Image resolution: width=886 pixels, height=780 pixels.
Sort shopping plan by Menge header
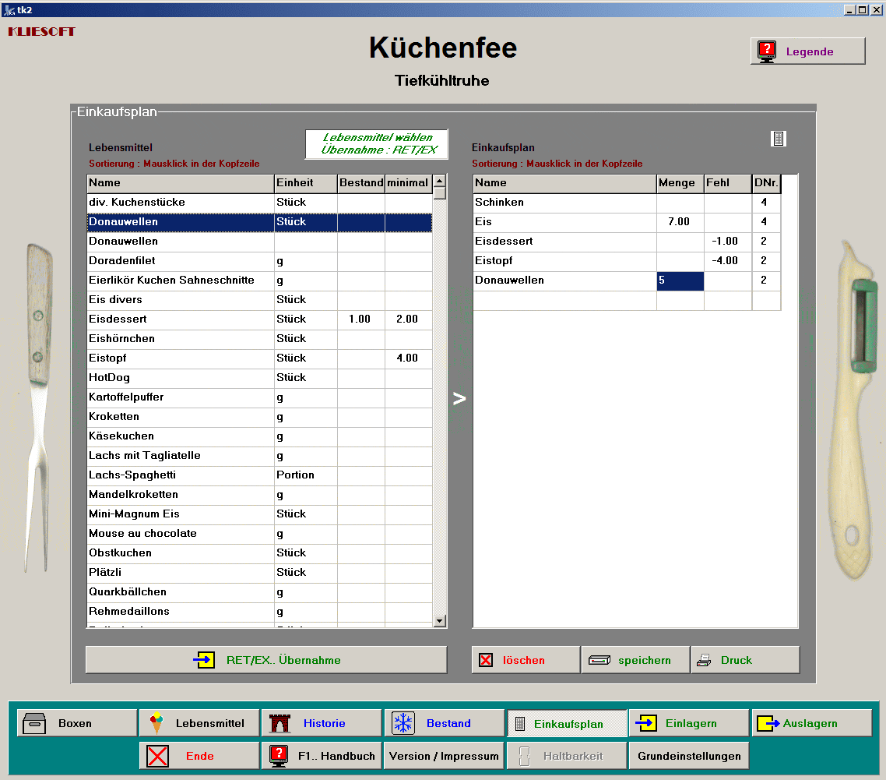[680, 183]
